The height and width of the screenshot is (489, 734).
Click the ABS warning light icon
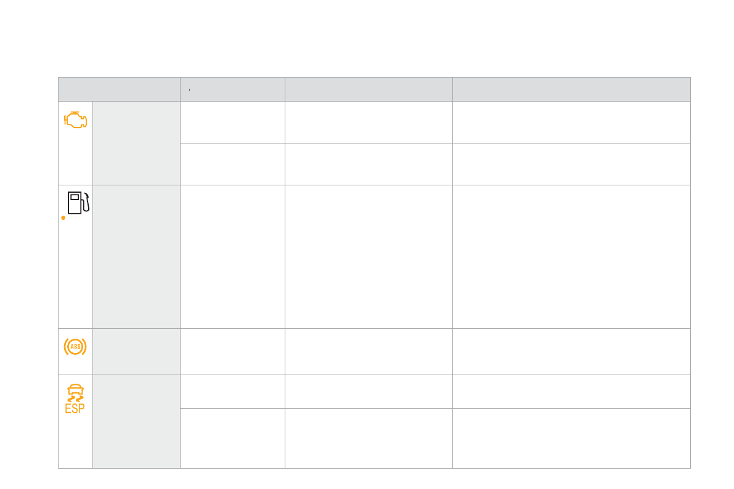coord(75,347)
